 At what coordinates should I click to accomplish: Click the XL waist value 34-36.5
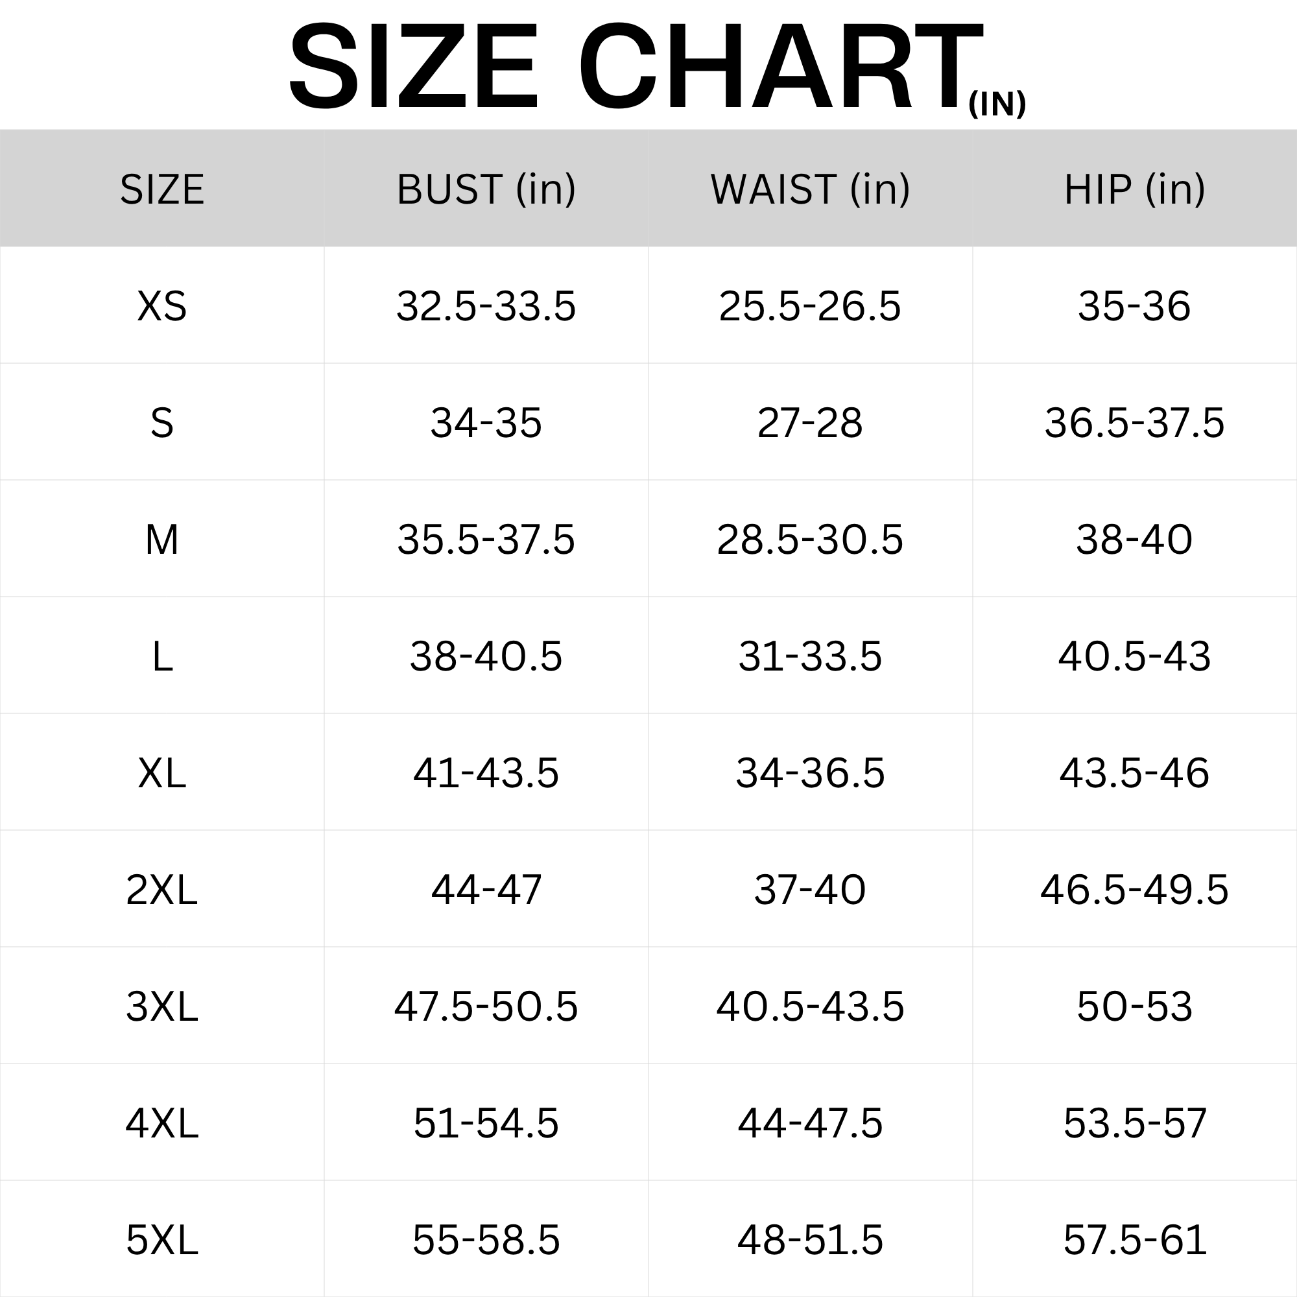coord(810,773)
